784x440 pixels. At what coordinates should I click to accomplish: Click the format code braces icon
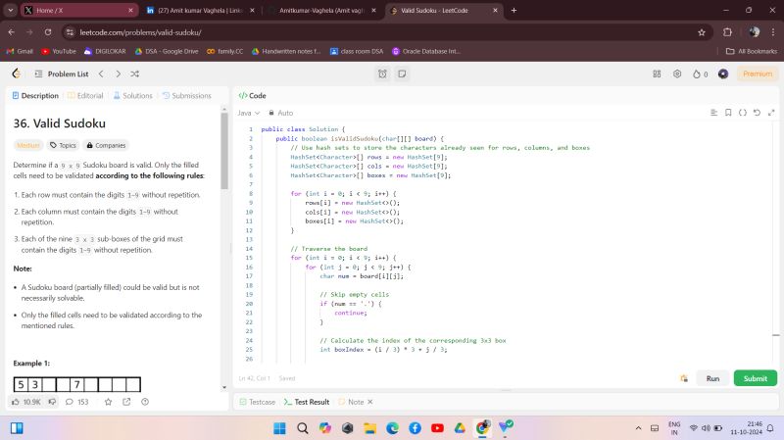pos(742,113)
